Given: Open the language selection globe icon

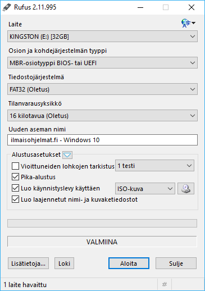Looking at the screenshot, I should pyautogui.click(x=188, y=23).
